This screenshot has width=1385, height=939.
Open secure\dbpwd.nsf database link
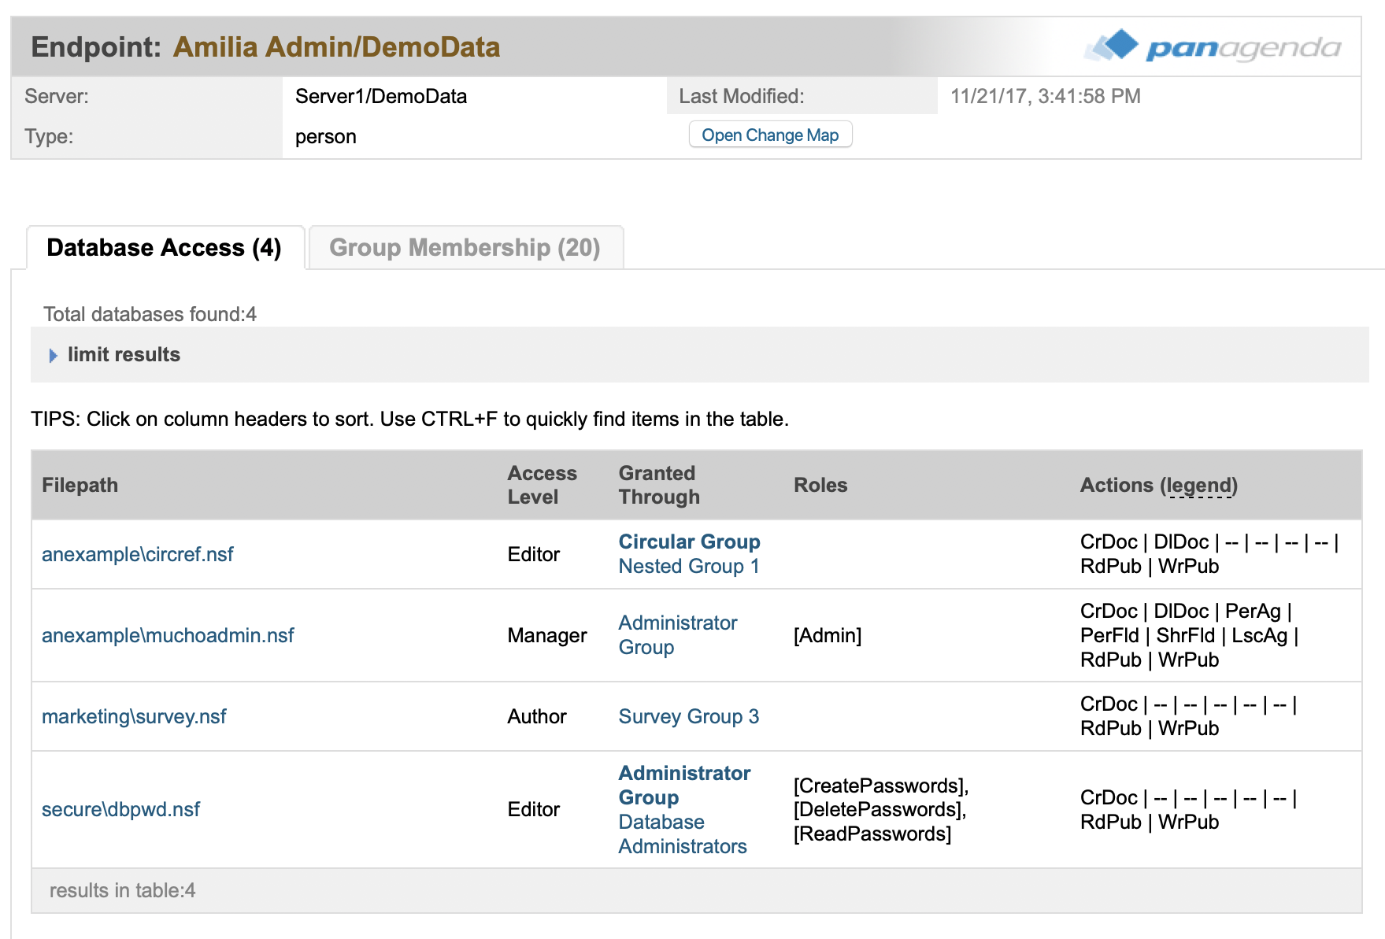120,809
